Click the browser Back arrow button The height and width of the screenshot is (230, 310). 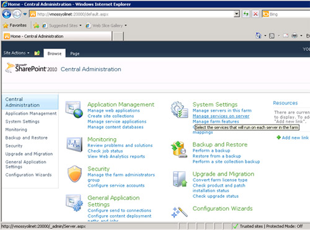(x=7, y=14)
